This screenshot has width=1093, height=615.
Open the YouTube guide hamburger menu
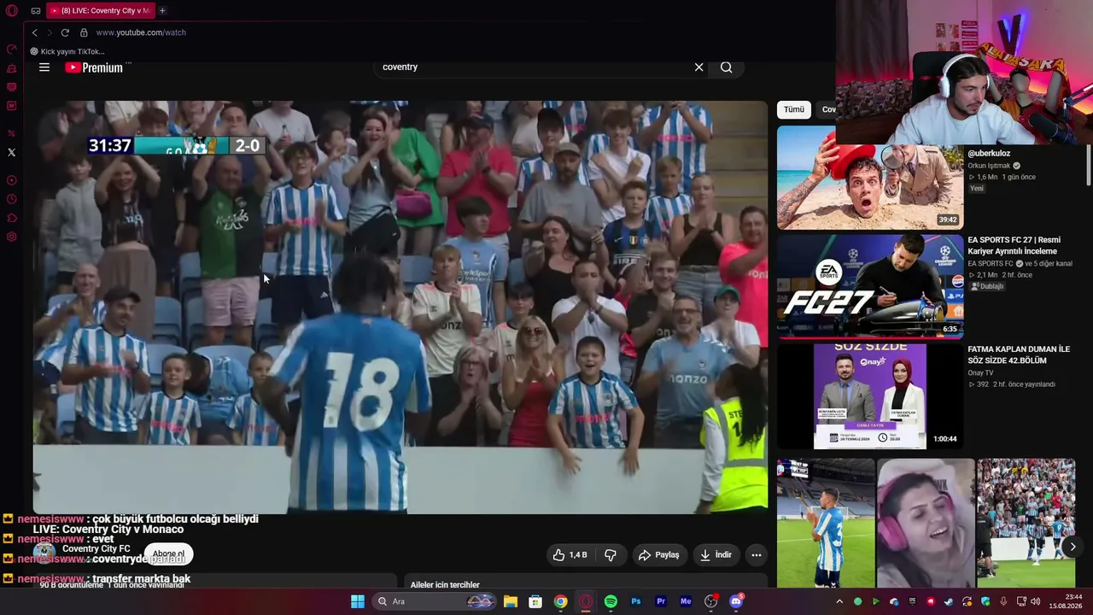pos(44,67)
